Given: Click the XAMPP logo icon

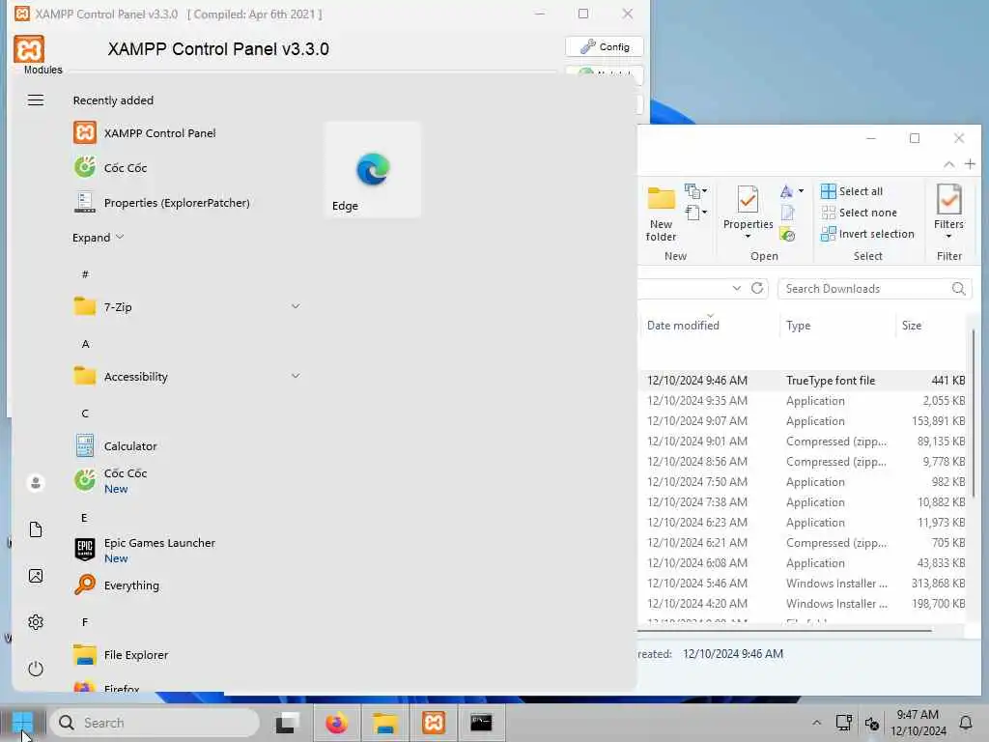Looking at the screenshot, I should coord(29,48).
